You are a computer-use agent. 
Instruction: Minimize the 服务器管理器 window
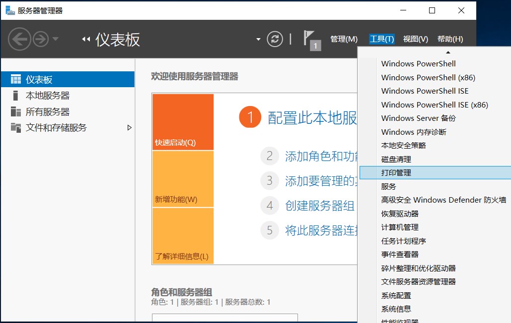[x=403, y=10]
